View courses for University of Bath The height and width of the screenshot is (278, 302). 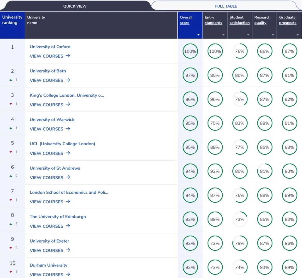coord(50,80)
